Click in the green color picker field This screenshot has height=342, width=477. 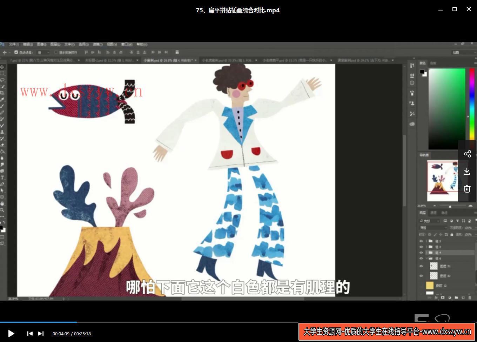(447, 109)
